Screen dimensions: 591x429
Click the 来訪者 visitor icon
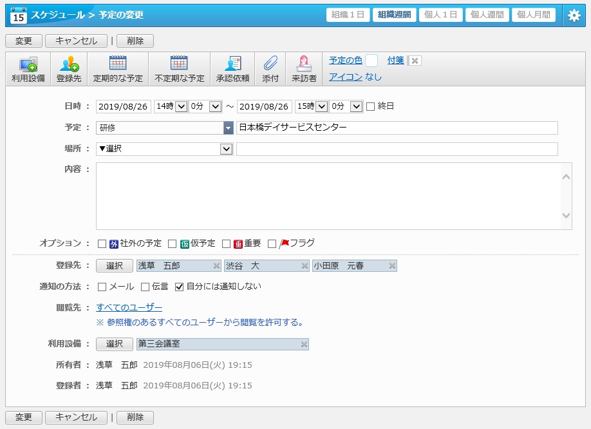[x=304, y=70]
